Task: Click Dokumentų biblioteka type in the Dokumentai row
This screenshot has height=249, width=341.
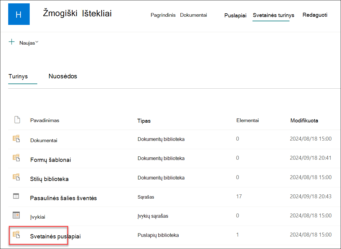Action: click(161, 139)
